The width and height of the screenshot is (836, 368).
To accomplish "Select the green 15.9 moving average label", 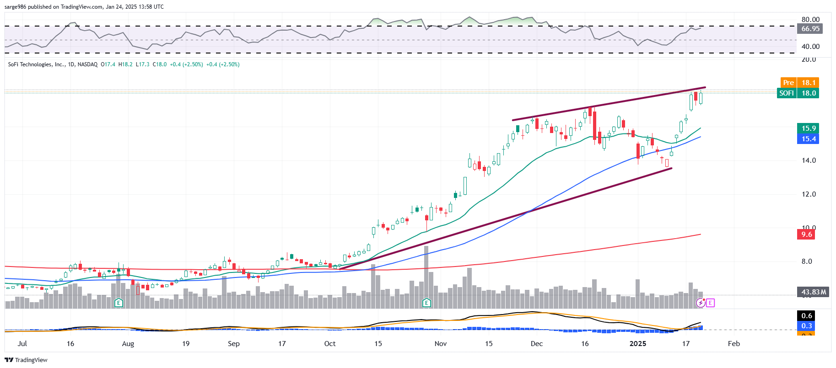I will click(x=808, y=128).
